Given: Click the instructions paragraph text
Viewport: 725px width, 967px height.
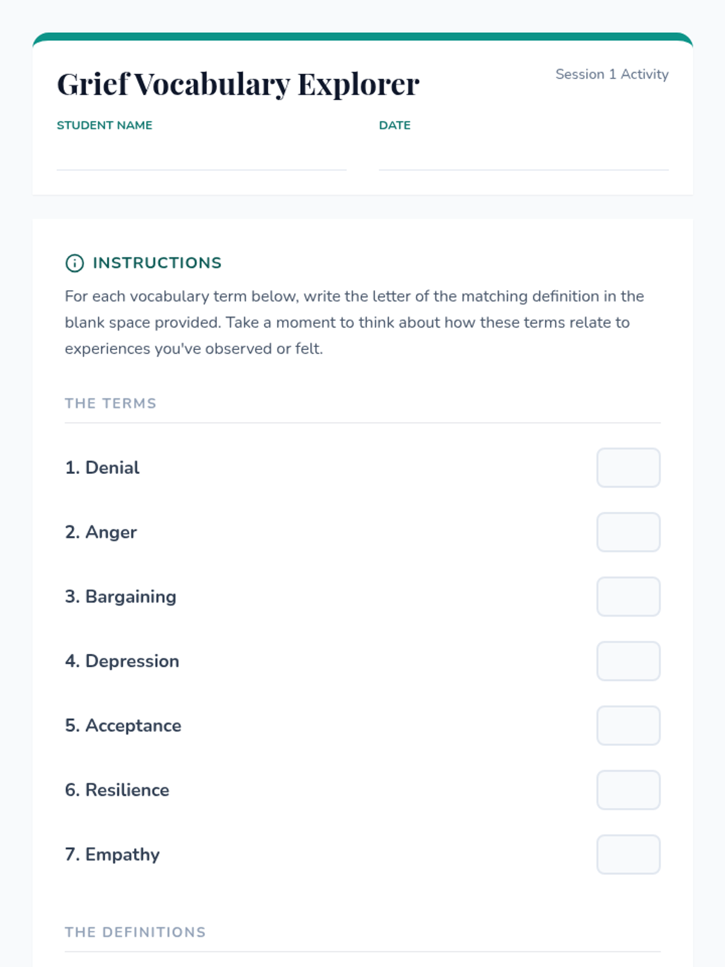Looking at the screenshot, I should [354, 322].
